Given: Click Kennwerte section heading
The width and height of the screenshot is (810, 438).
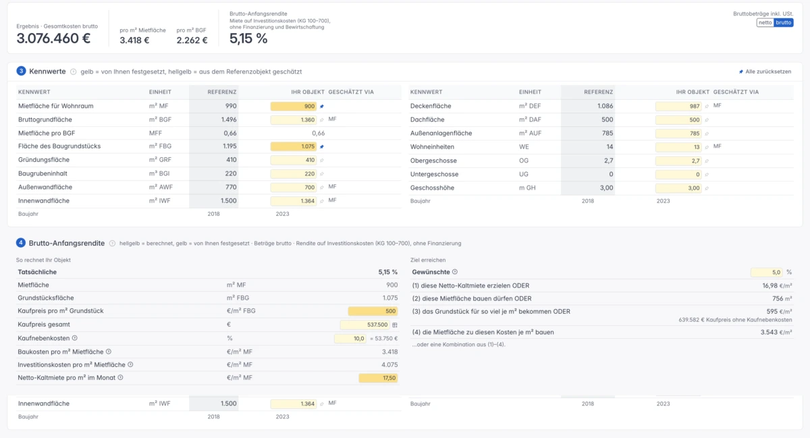Looking at the screenshot, I should coord(47,71).
